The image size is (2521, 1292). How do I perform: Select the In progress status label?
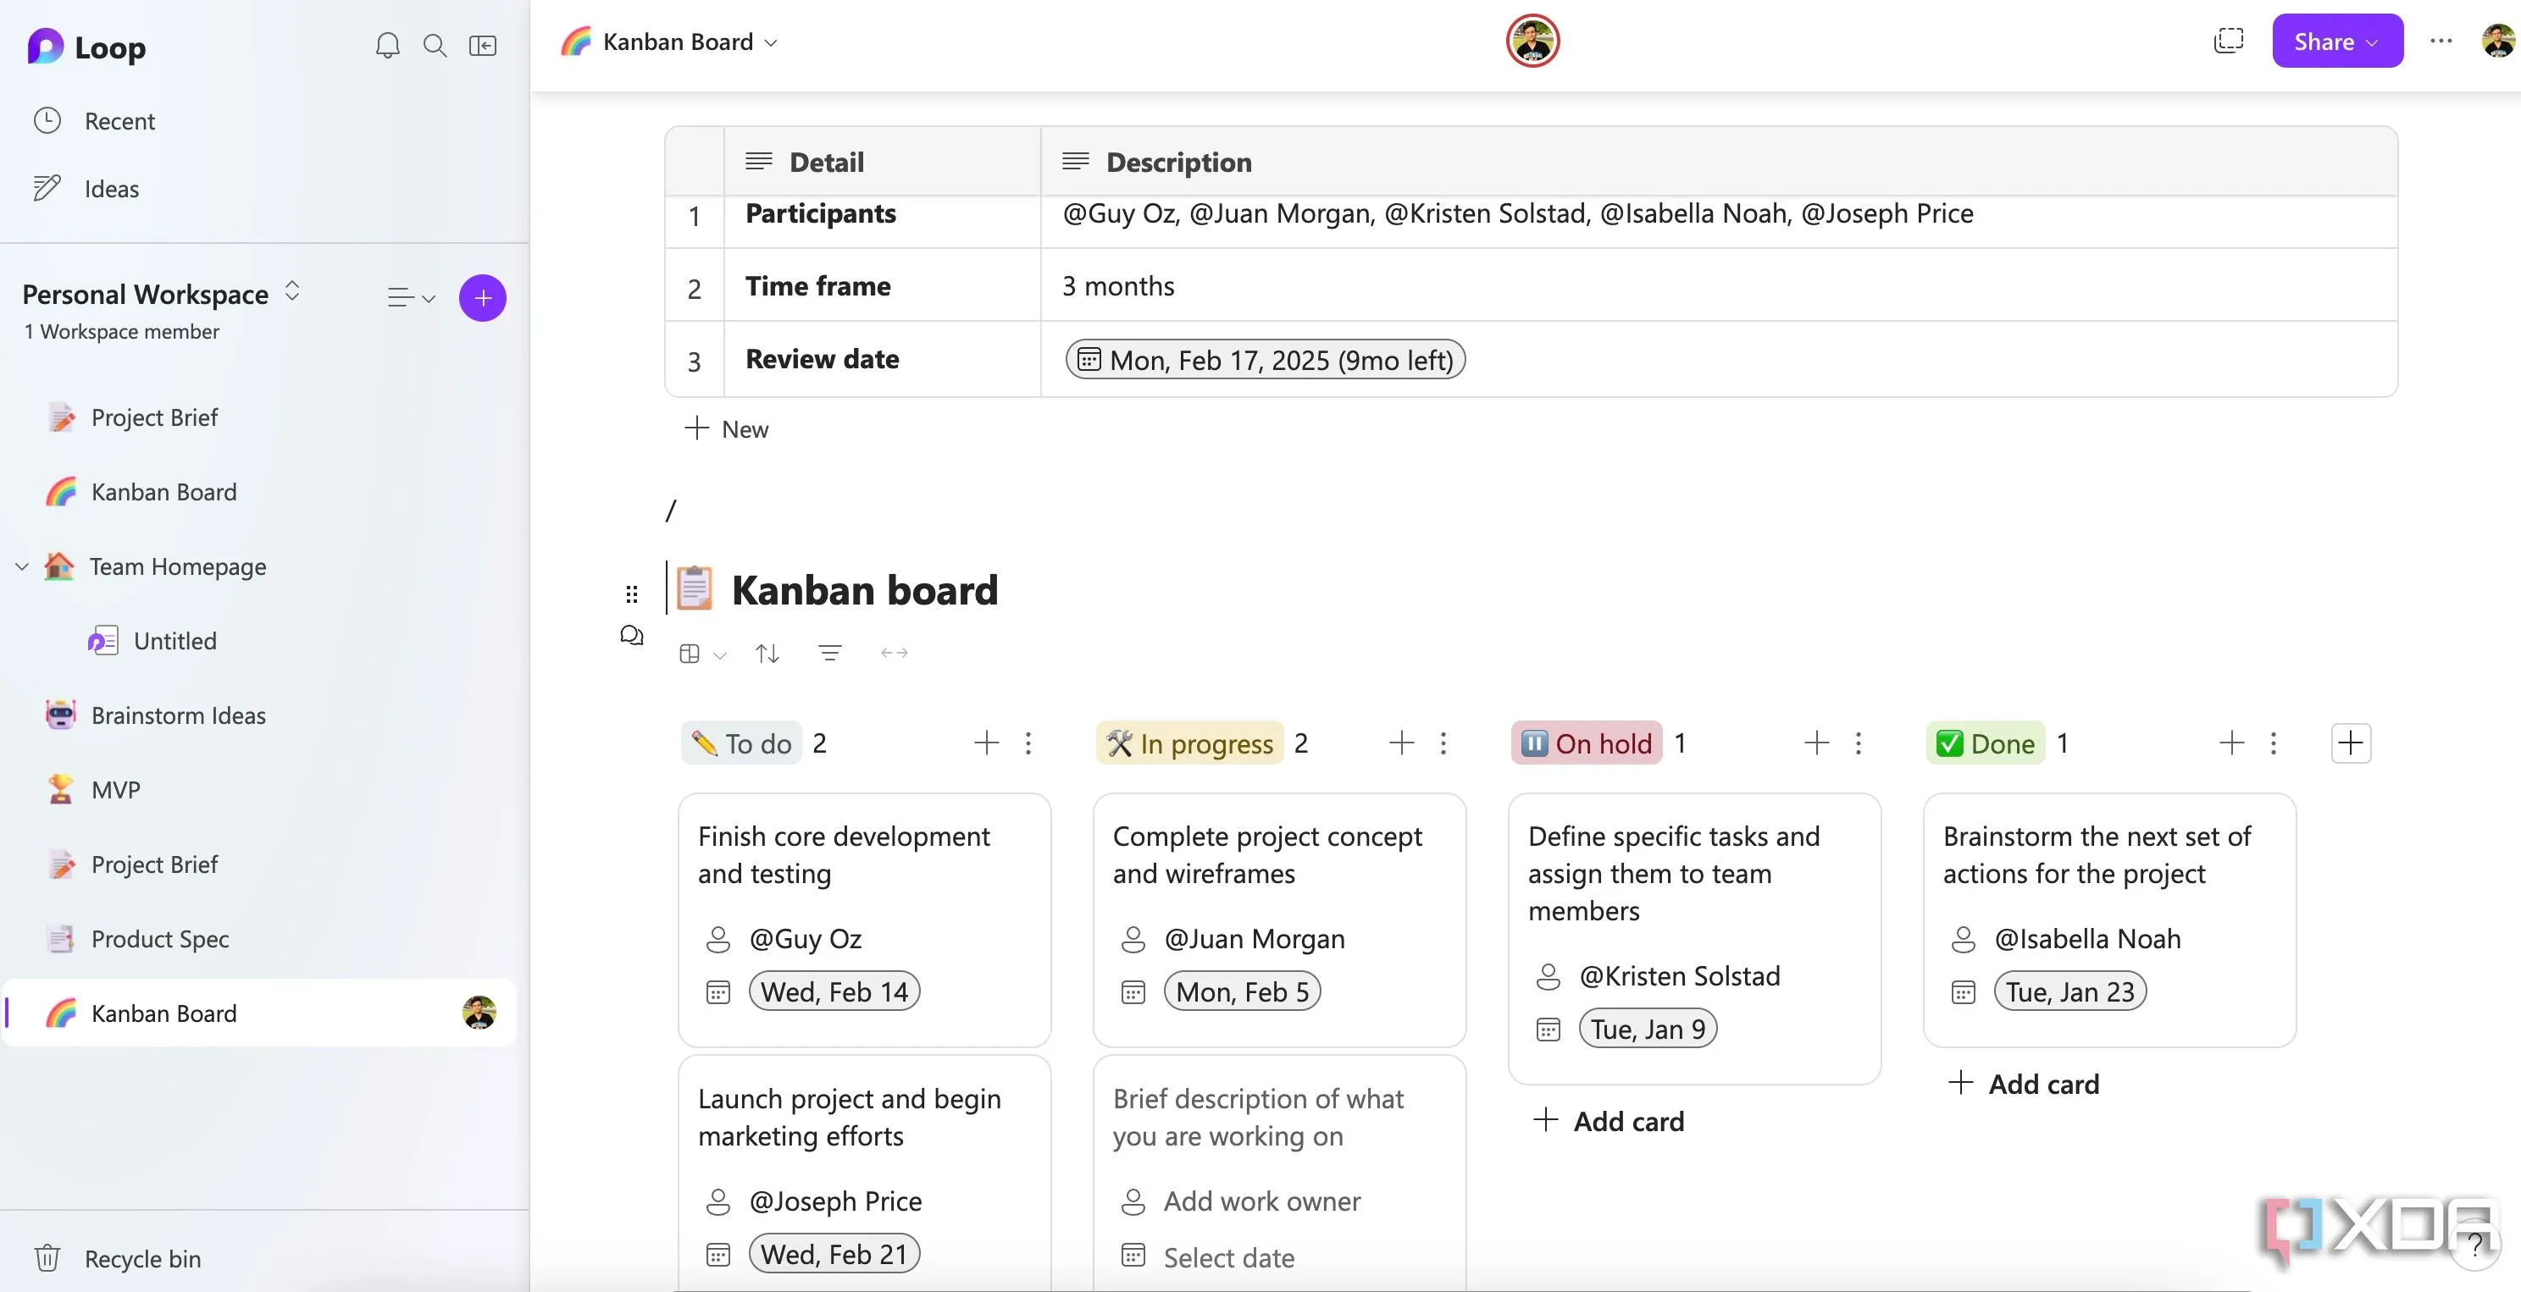(x=1190, y=743)
